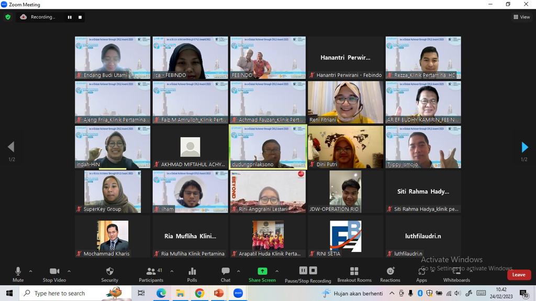This screenshot has width=536, height=301.
Task: Pause recording from the bottom meeting toolbar
Action: [303, 271]
